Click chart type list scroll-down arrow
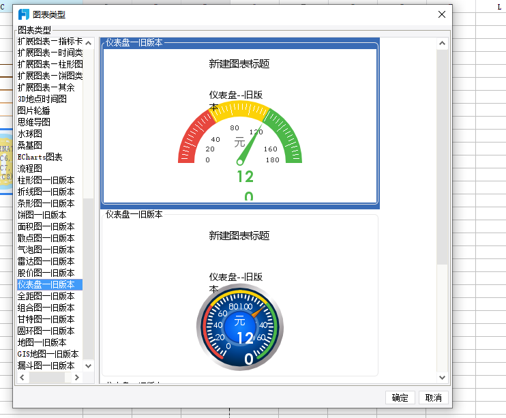This screenshot has height=418, width=506. 89,366
